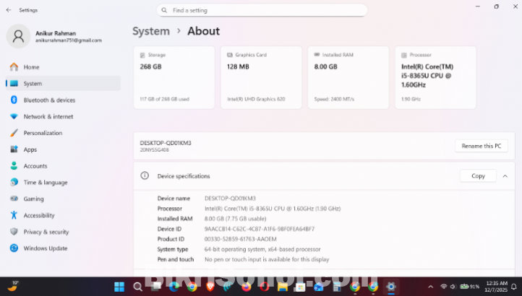Open Accessibility settings in sidebar
522x296 pixels.
click(x=38, y=215)
